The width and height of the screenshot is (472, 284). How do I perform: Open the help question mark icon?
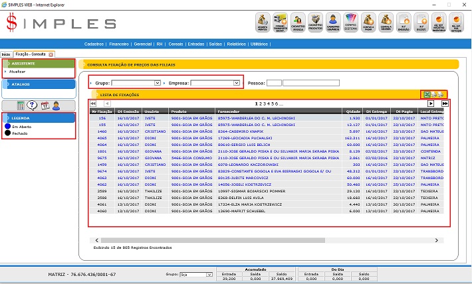33,106
